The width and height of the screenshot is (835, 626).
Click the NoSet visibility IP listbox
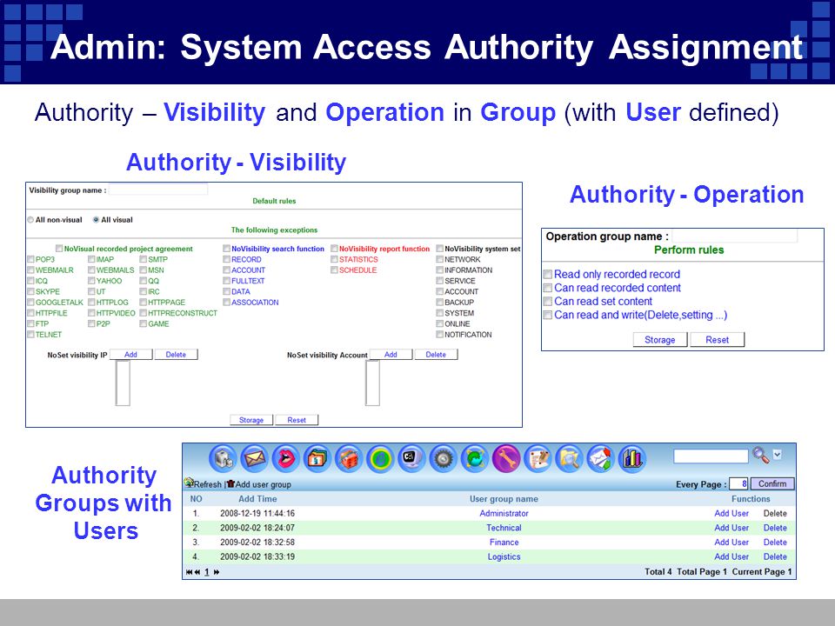pos(123,383)
